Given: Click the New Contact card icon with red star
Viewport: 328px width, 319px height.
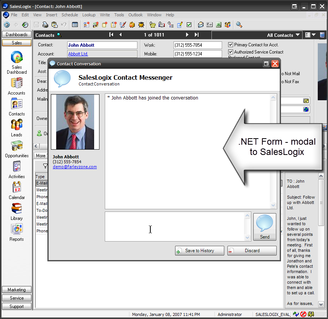Looking at the screenshot, I should point(87,25).
